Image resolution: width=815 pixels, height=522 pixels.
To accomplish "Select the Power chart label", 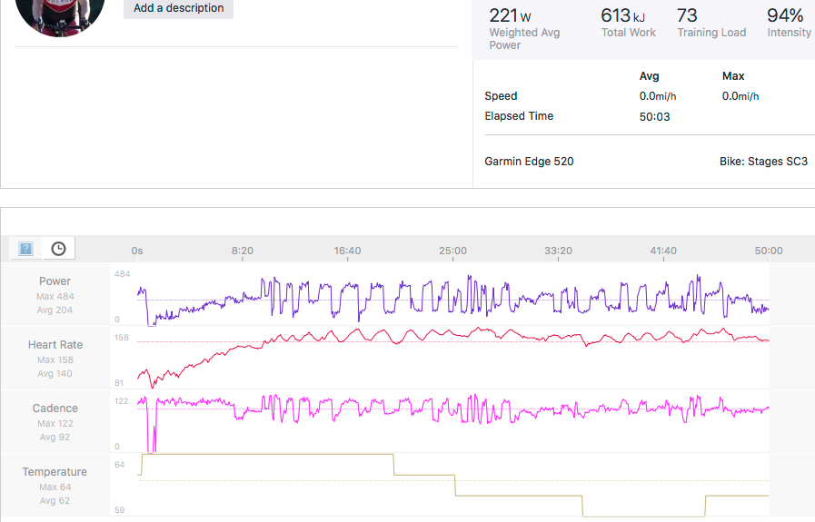I will (x=55, y=281).
